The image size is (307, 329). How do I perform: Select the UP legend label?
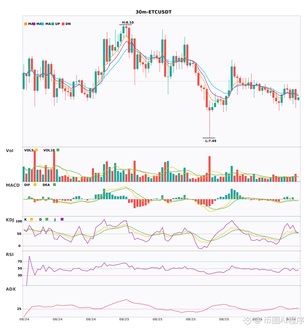(x=58, y=24)
